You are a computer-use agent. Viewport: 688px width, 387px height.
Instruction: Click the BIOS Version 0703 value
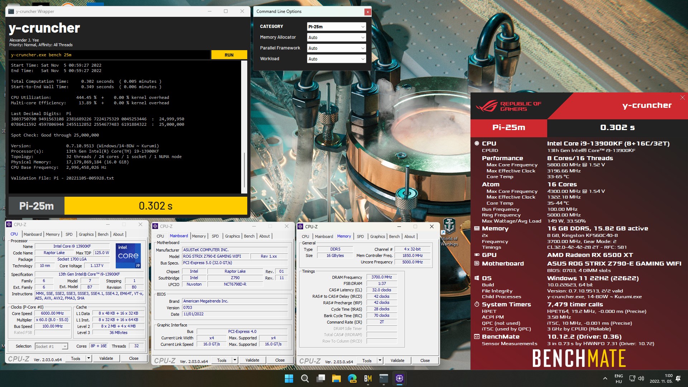pyautogui.click(x=235, y=307)
